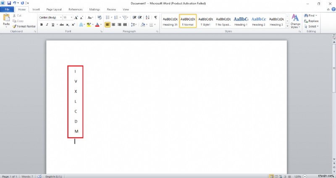Open Word Help question mark

tap(333, 9)
